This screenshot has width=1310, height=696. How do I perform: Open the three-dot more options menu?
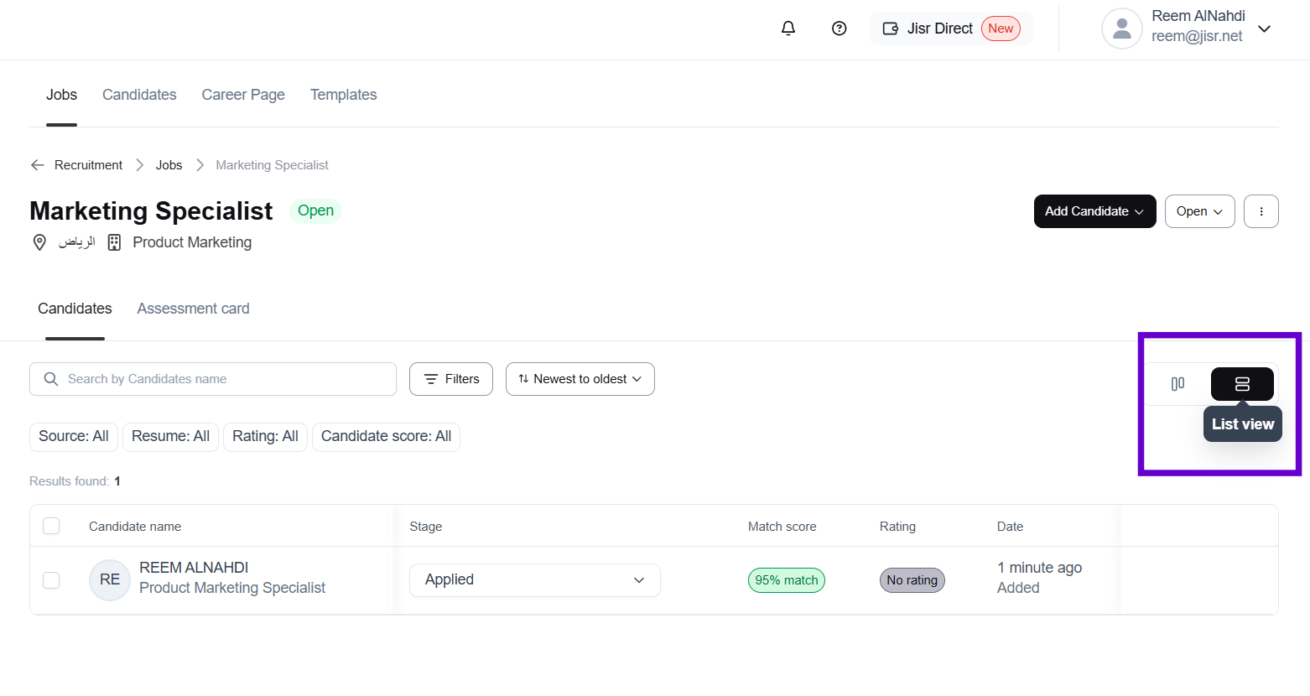(1261, 211)
